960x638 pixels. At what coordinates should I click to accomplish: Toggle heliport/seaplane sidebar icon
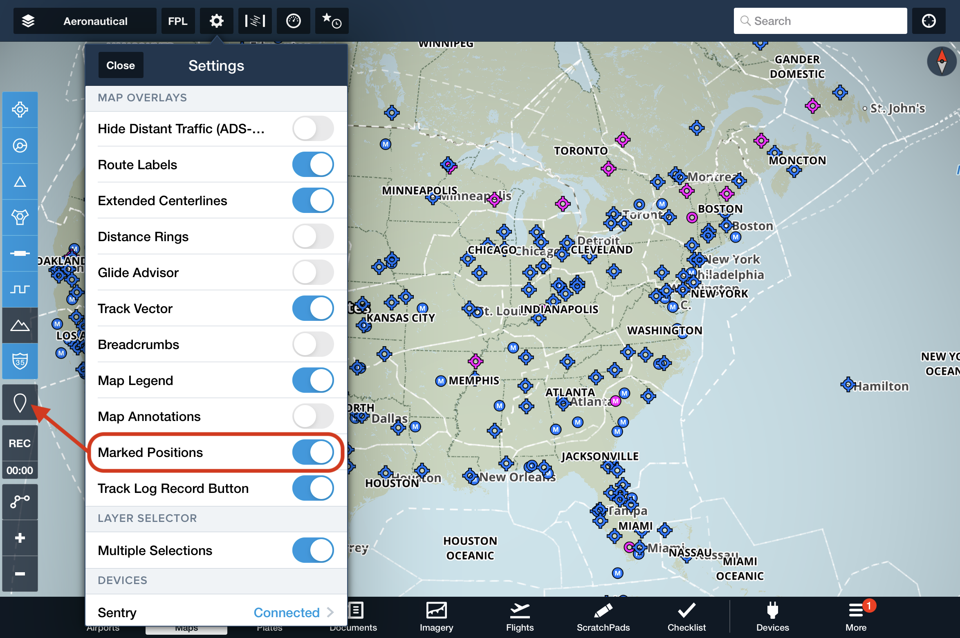click(x=20, y=146)
